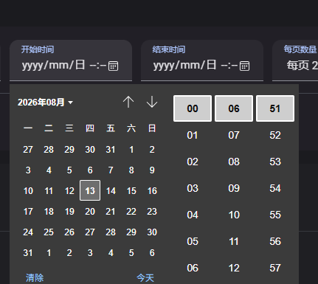Viewport: 318px width, 284px height.
Task: Choose hour 05 in hour column
Action: pyautogui.click(x=193, y=241)
